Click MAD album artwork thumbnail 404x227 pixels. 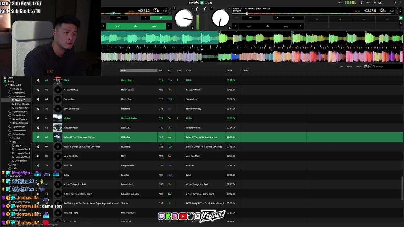58,80
